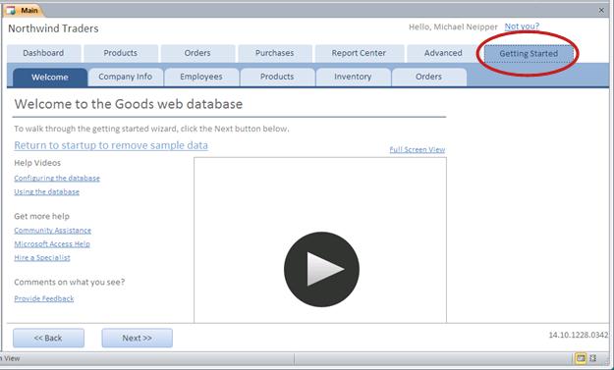Open the Orders sub-tab under Getting Started
The height and width of the screenshot is (370, 614).
(428, 78)
